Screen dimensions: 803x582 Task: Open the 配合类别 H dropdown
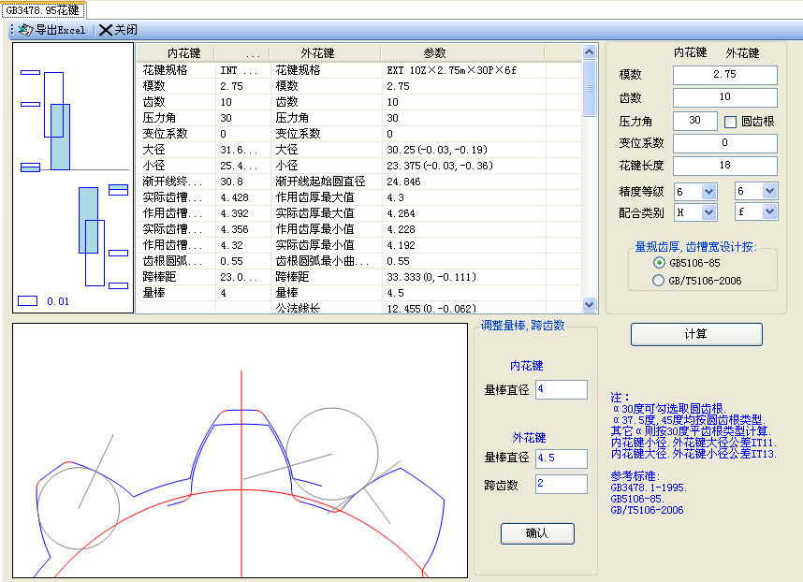[x=708, y=211]
